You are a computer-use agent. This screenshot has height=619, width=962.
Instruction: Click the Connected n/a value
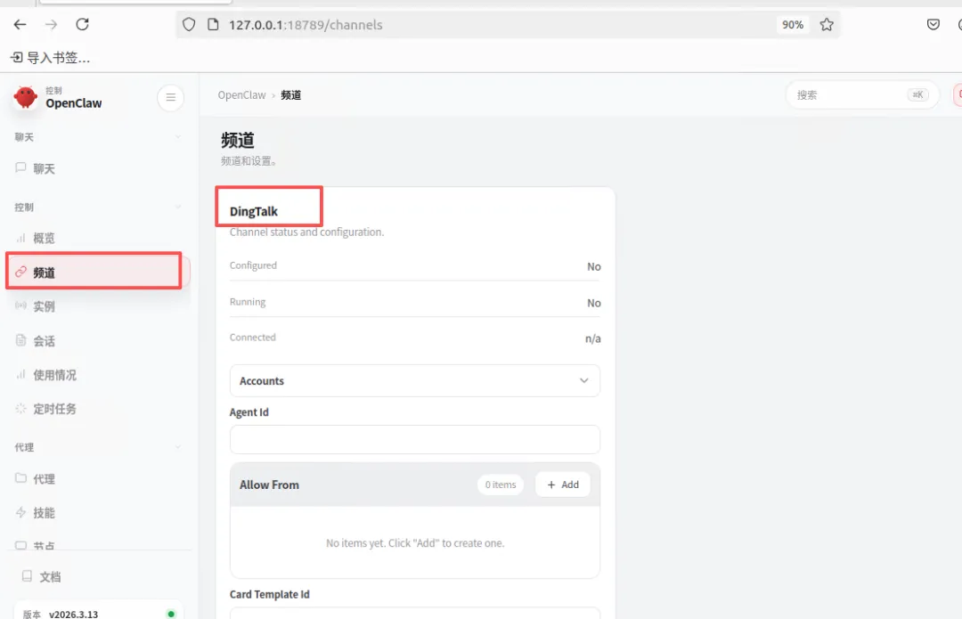[592, 338]
